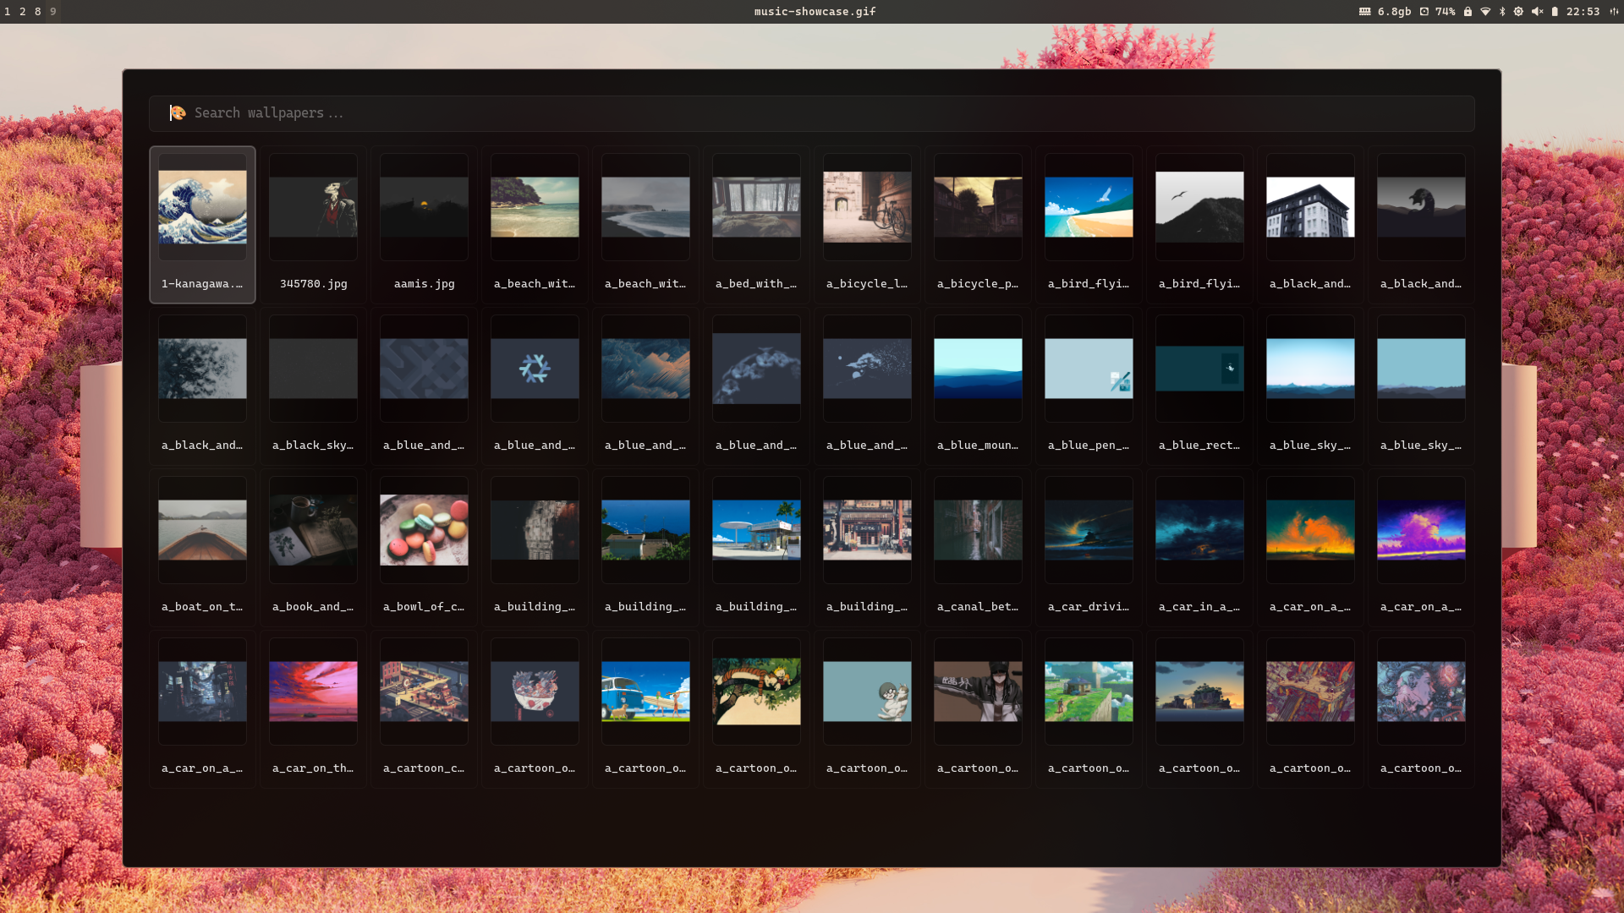Select the a_blue_moun wallpaper
The image size is (1624, 913).
(978, 386)
